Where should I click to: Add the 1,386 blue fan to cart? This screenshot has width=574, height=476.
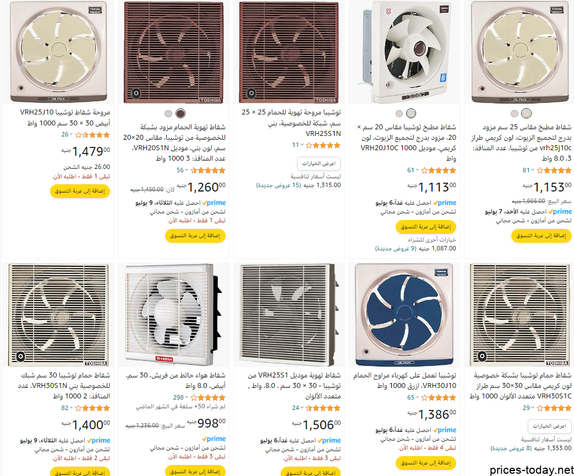pyautogui.click(x=426, y=463)
